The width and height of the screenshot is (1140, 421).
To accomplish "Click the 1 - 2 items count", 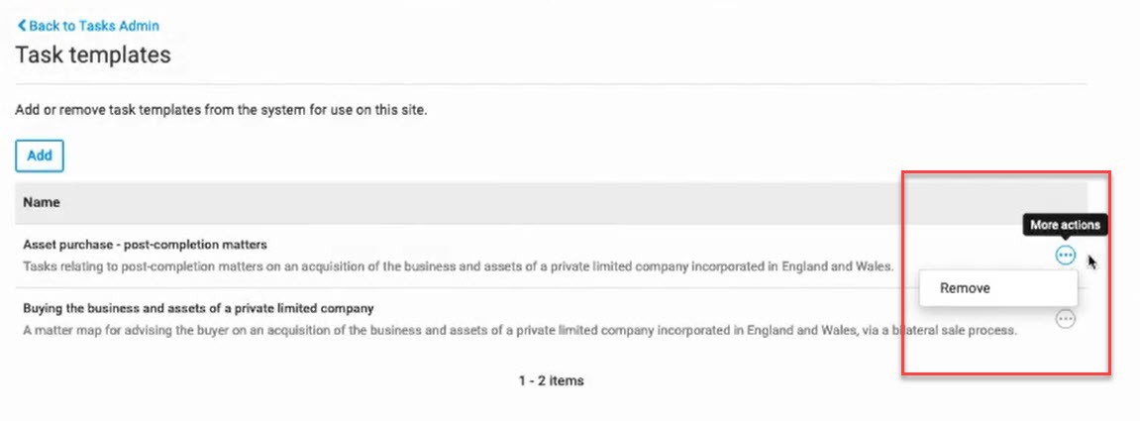I will pyautogui.click(x=551, y=380).
